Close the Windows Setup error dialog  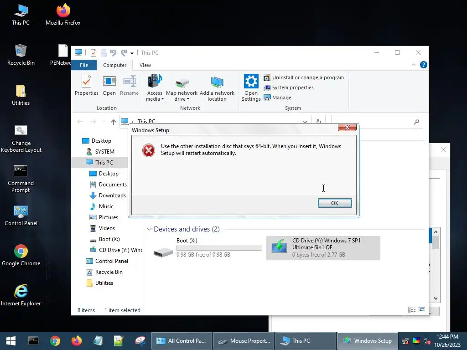click(x=347, y=127)
